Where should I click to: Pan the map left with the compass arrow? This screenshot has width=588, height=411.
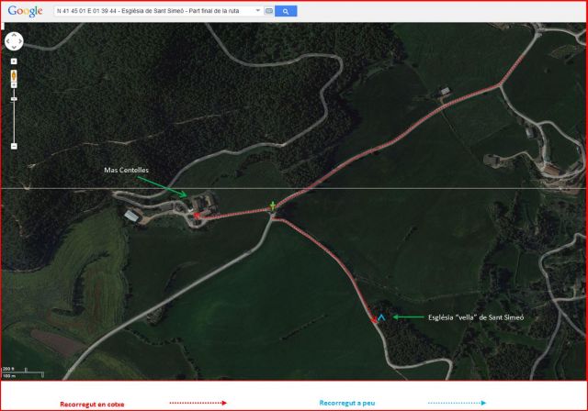pos(8,41)
